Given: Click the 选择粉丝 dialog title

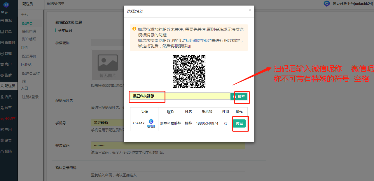Looking at the screenshot, I should coord(135,12).
